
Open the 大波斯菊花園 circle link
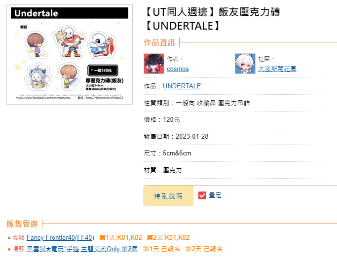tap(277, 69)
